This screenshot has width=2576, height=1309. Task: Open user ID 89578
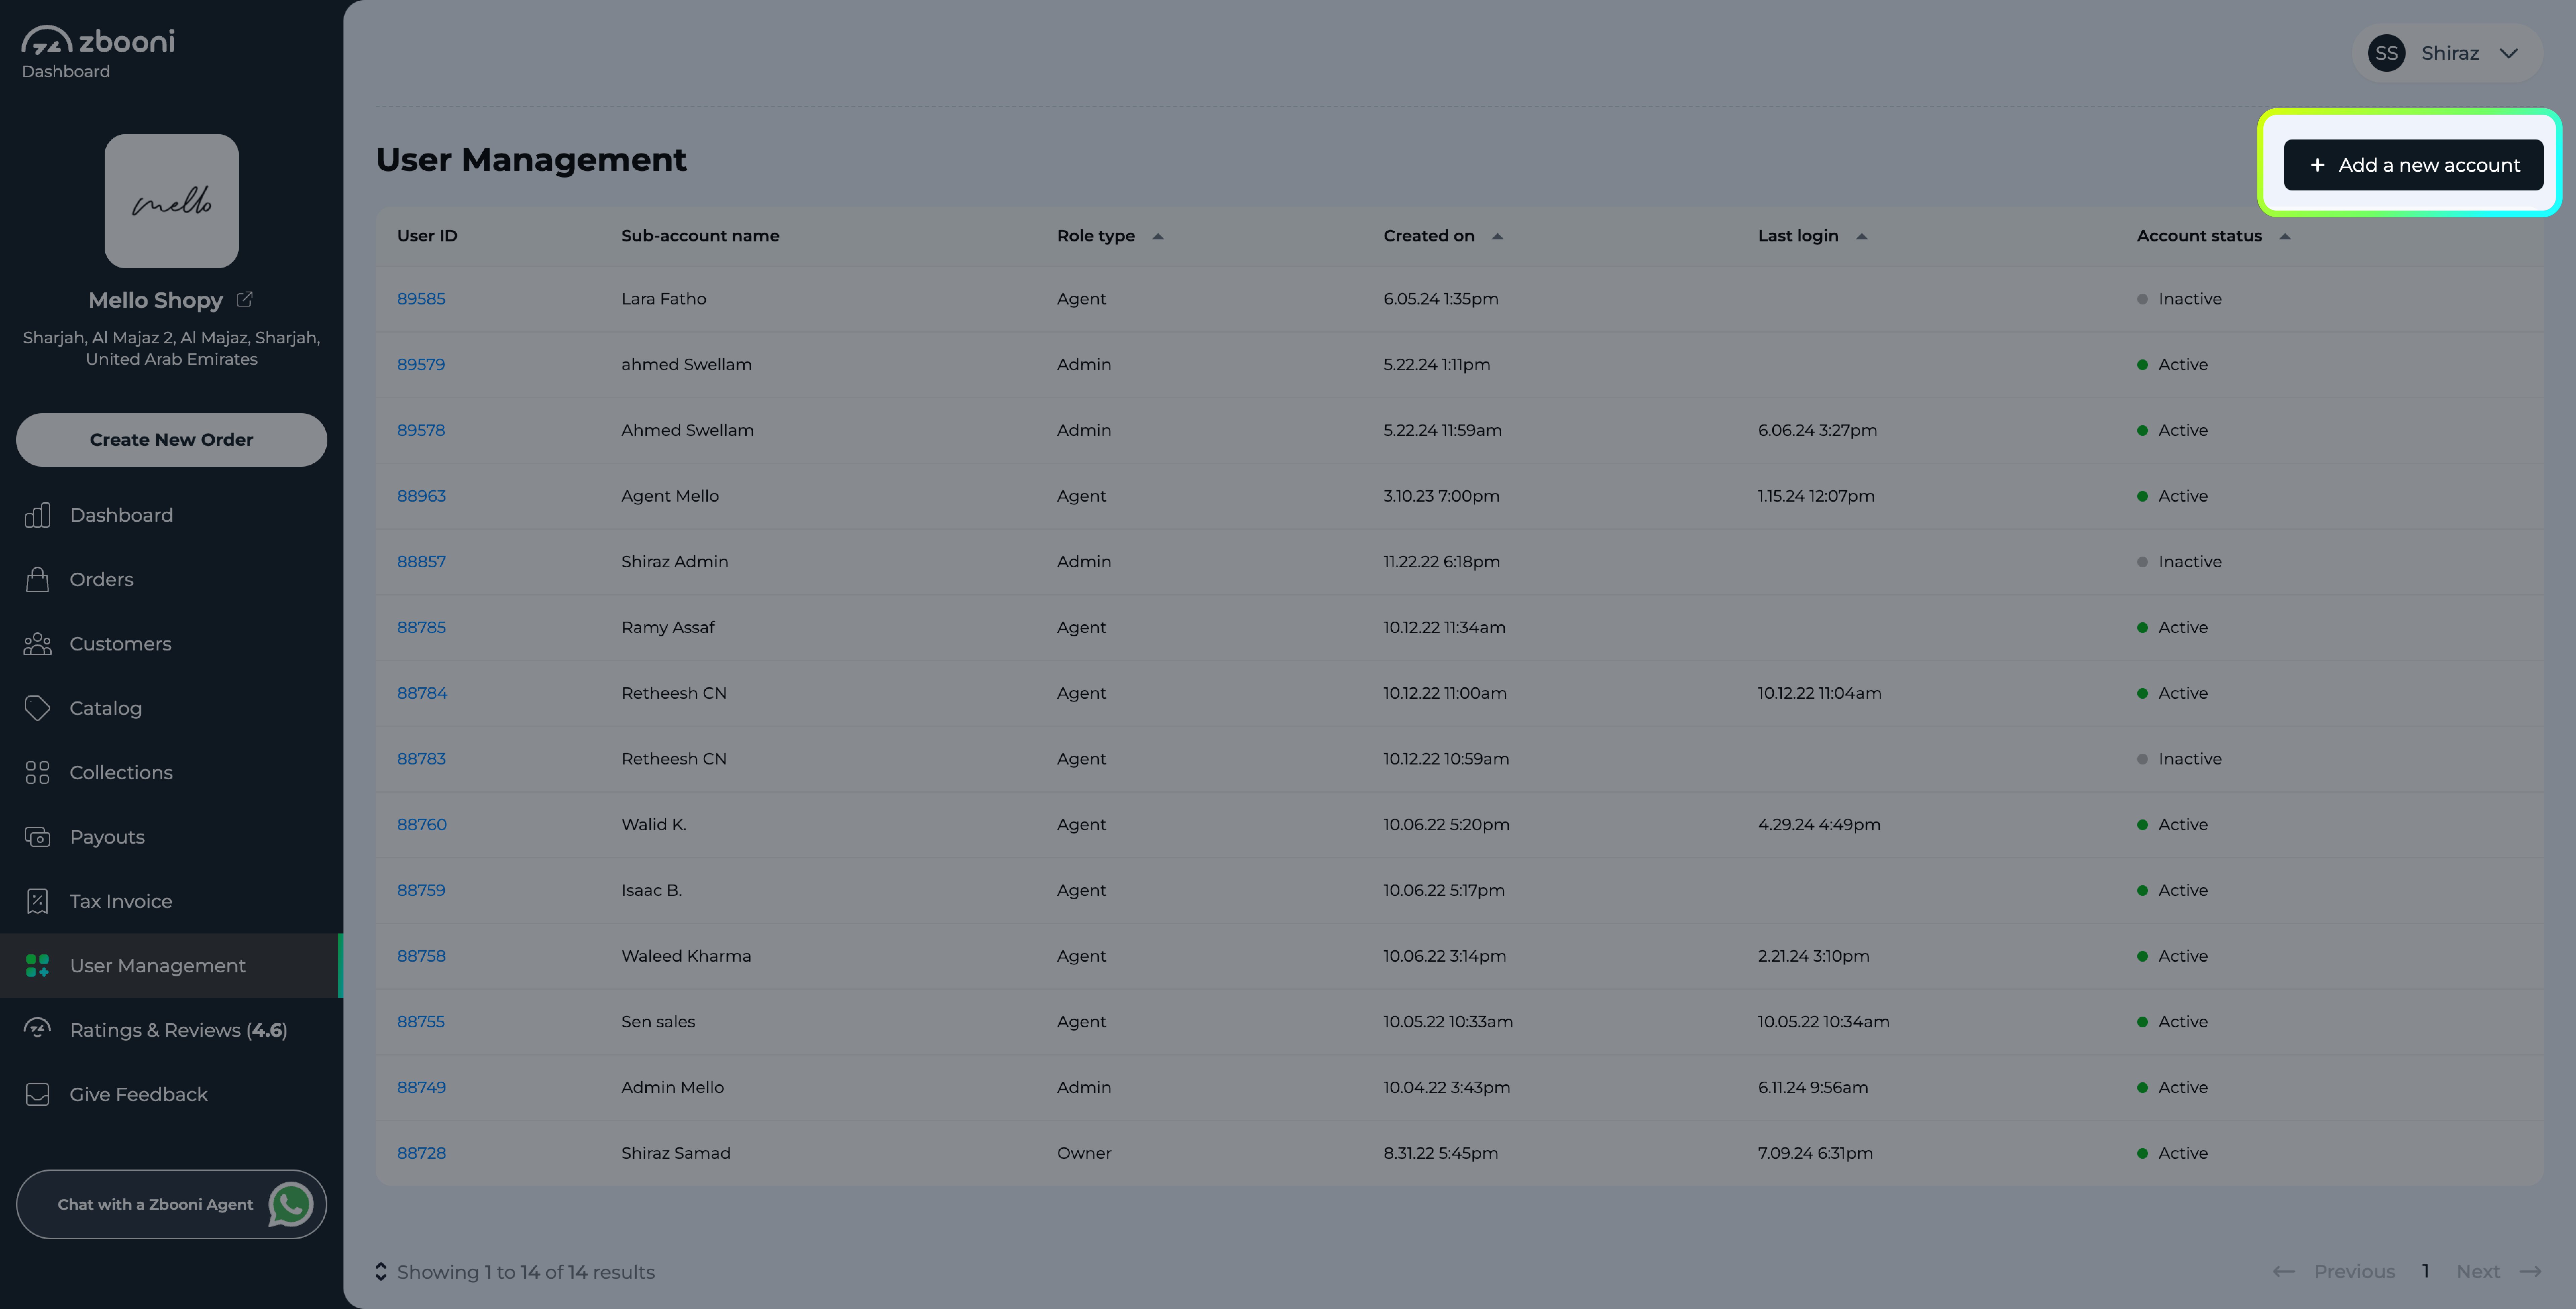point(421,430)
